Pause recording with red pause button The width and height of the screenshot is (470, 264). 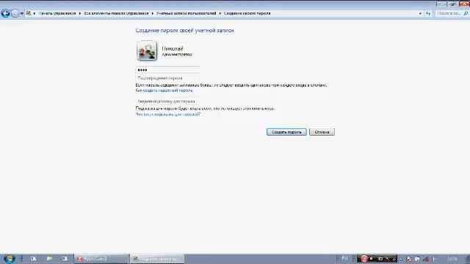(364, 259)
